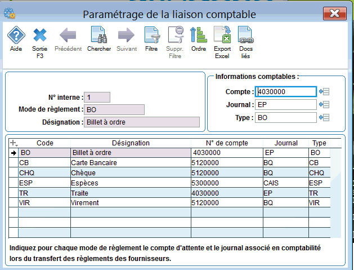Click the CAIS journal cell
The height and width of the screenshot is (270, 354).
tap(286, 183)
